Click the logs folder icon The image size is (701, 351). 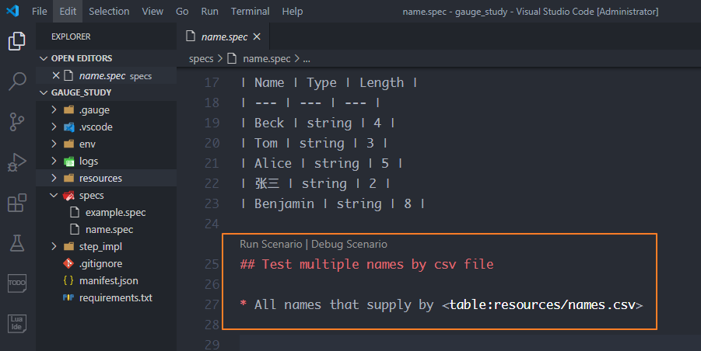68,161
